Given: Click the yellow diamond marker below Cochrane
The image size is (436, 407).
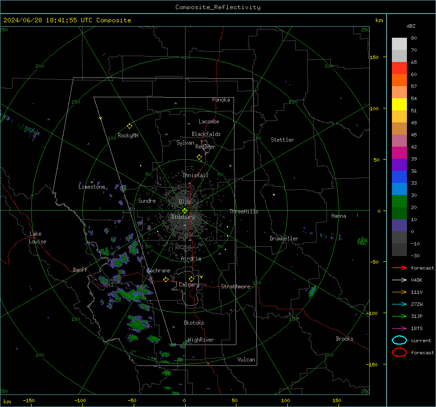Looking at the screenshot, I should [166, 279].
